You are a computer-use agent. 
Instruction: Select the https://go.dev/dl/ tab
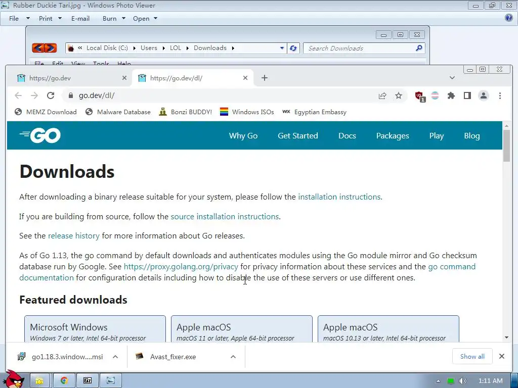point(193,78)
